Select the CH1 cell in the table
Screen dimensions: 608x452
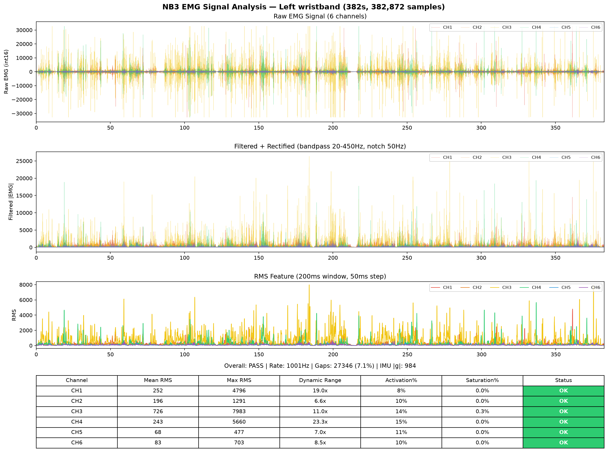point(77,391)
